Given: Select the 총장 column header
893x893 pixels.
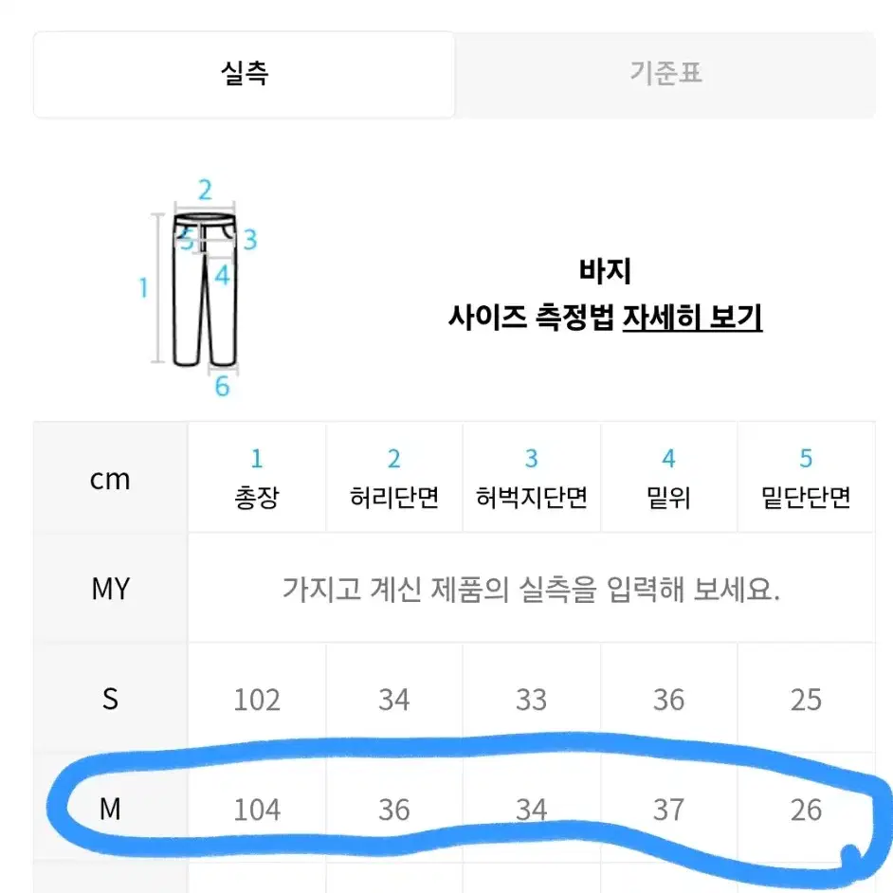Looking at the screenshot, I should point(257,478).
